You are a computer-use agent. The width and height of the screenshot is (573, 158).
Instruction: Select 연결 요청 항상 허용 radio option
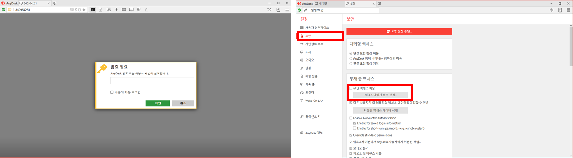pos(351,53)
